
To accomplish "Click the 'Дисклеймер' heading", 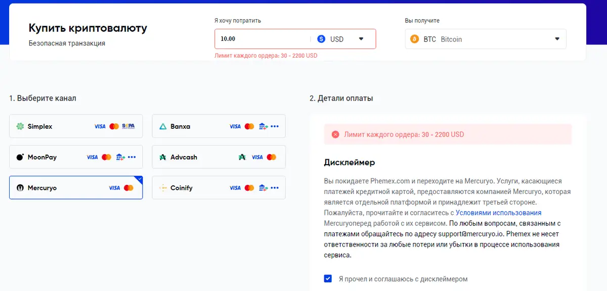I will click(x=350, y=163).
